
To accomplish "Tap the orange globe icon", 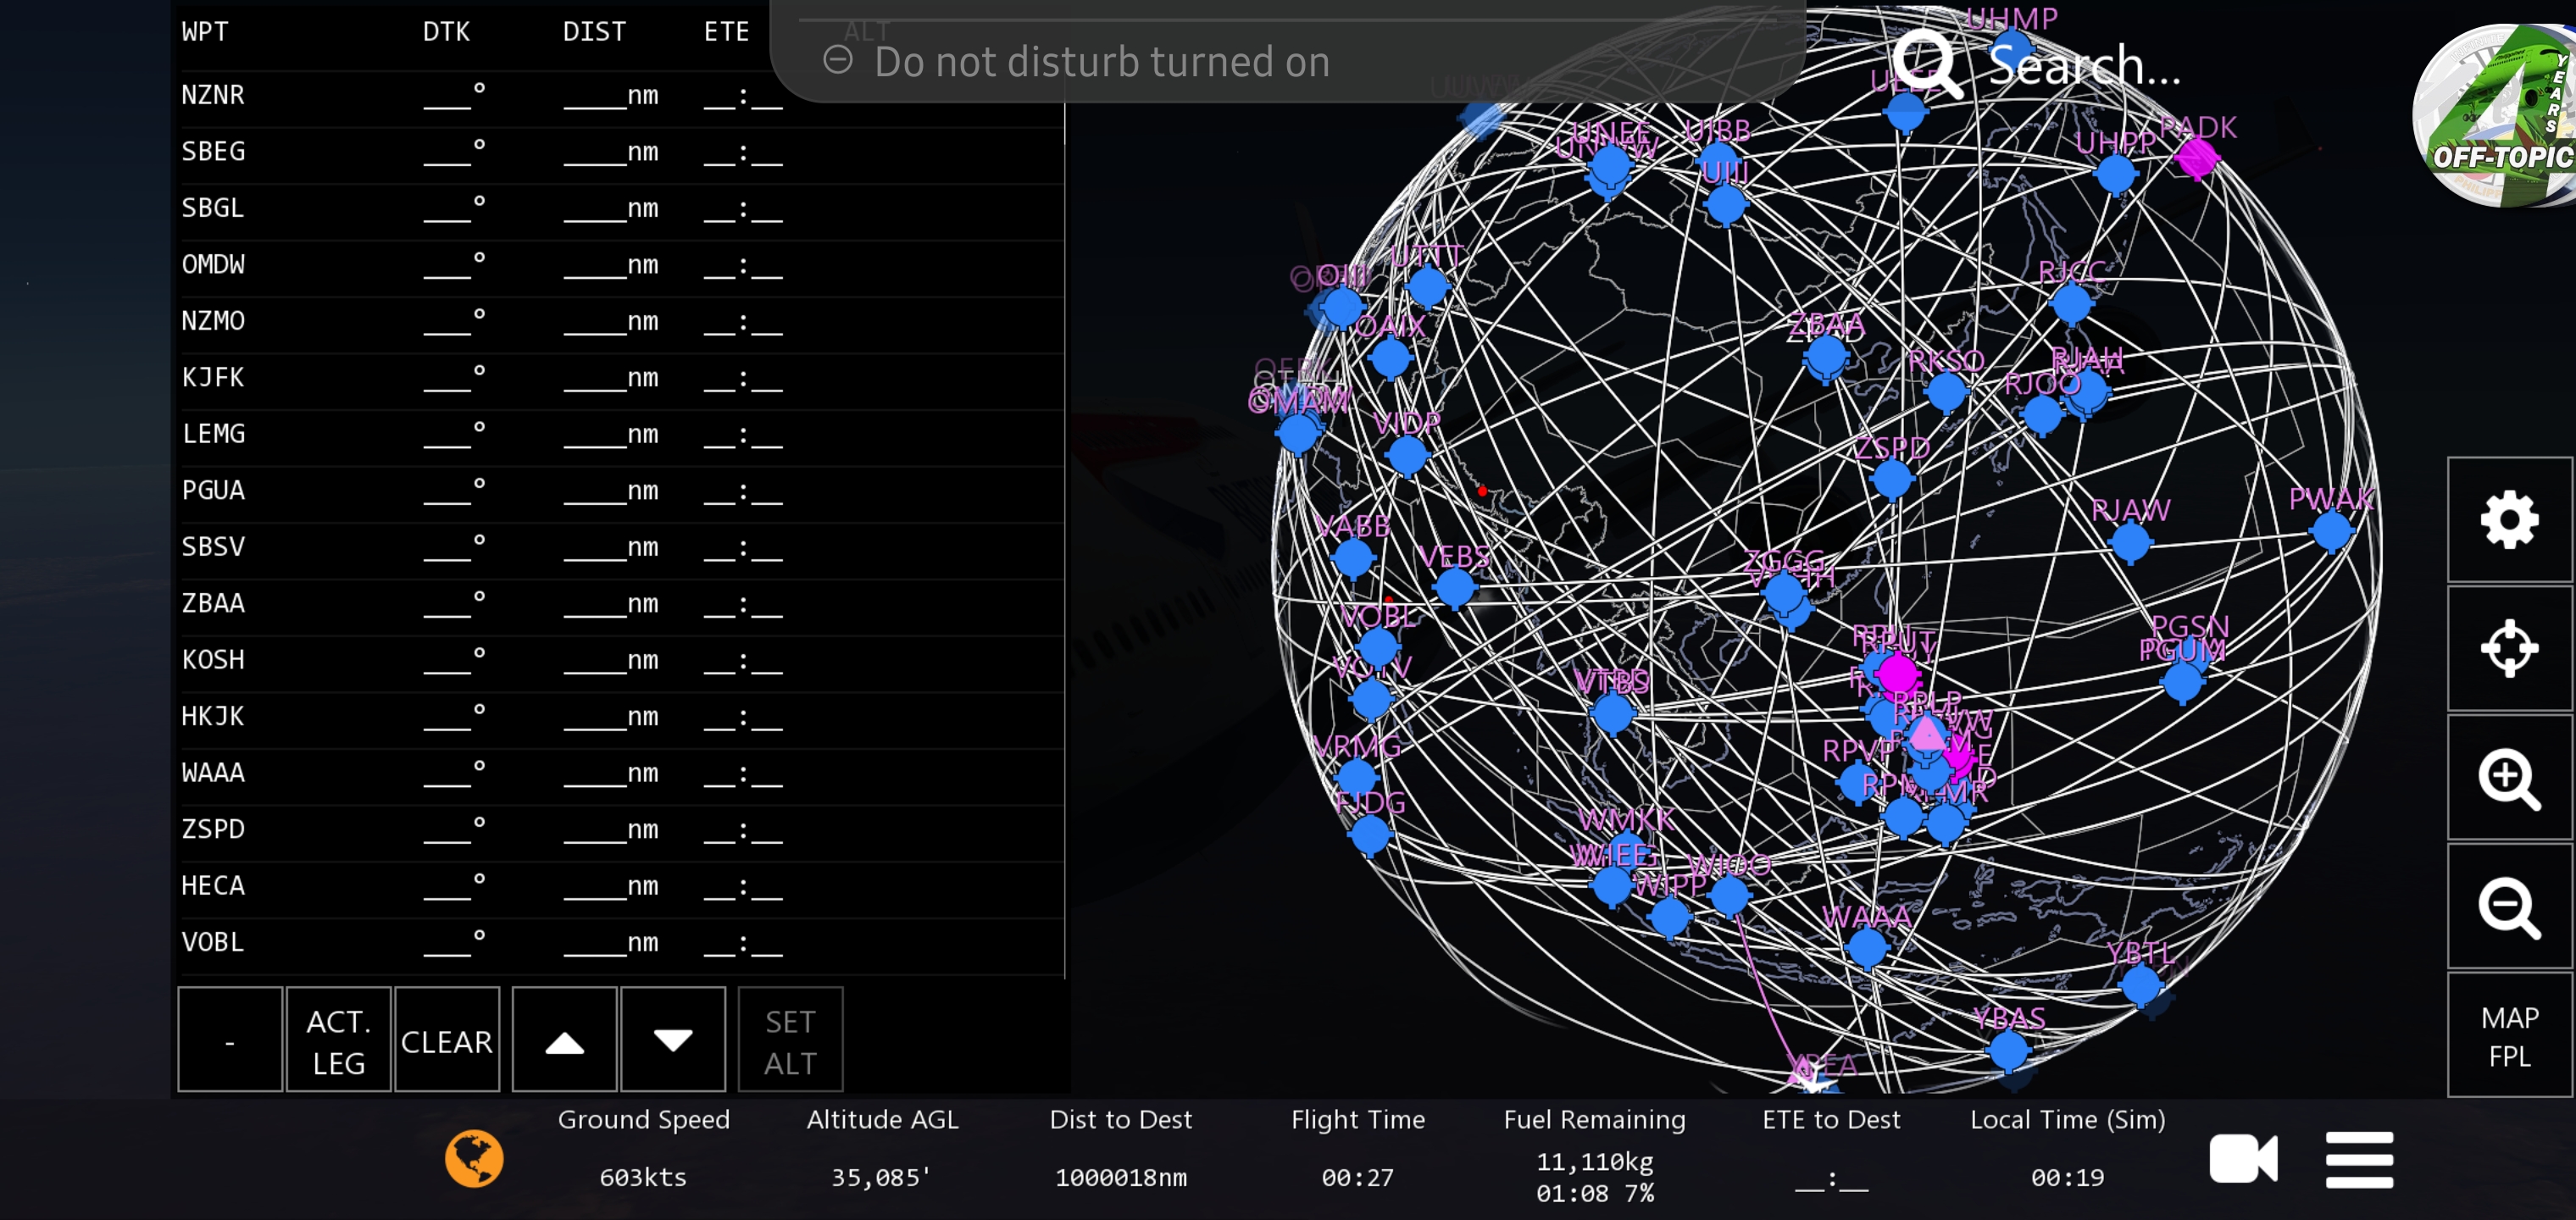I will pyautogui.click(x=474, y=1158).
